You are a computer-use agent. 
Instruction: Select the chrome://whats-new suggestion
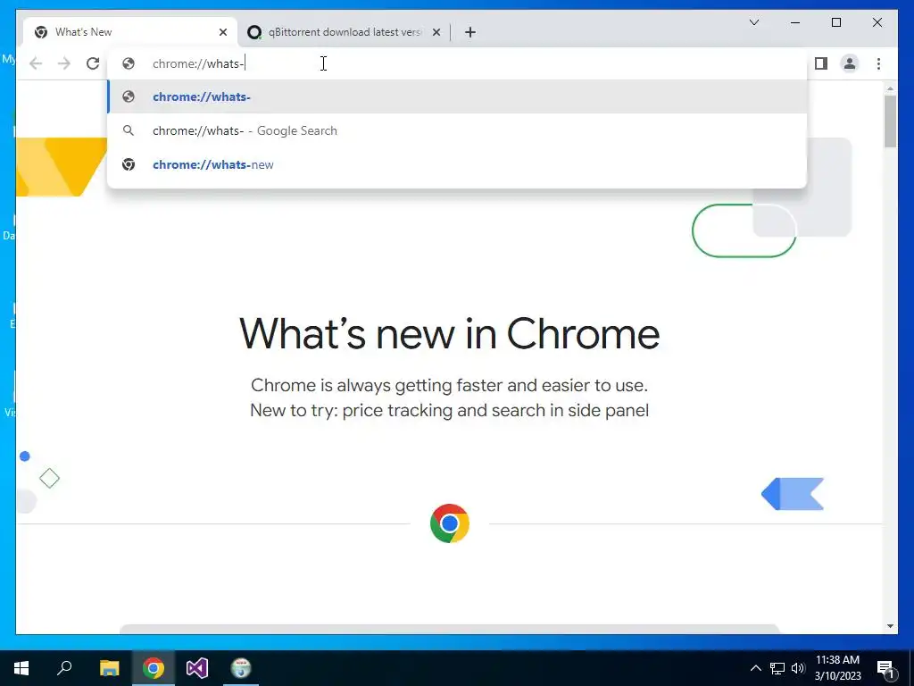458,164
